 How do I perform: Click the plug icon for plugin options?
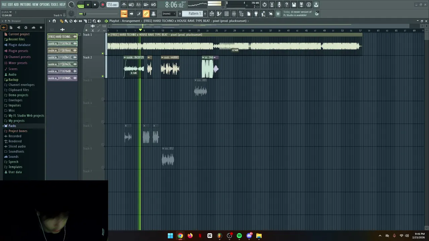coord(256,14)
